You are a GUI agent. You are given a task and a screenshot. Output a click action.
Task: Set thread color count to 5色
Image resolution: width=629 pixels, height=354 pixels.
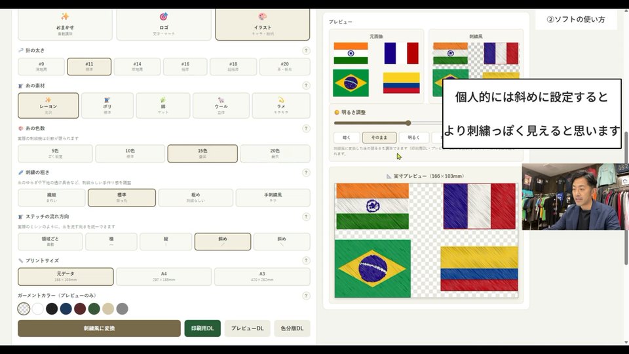pyautogui.click(x=55, y=153)
